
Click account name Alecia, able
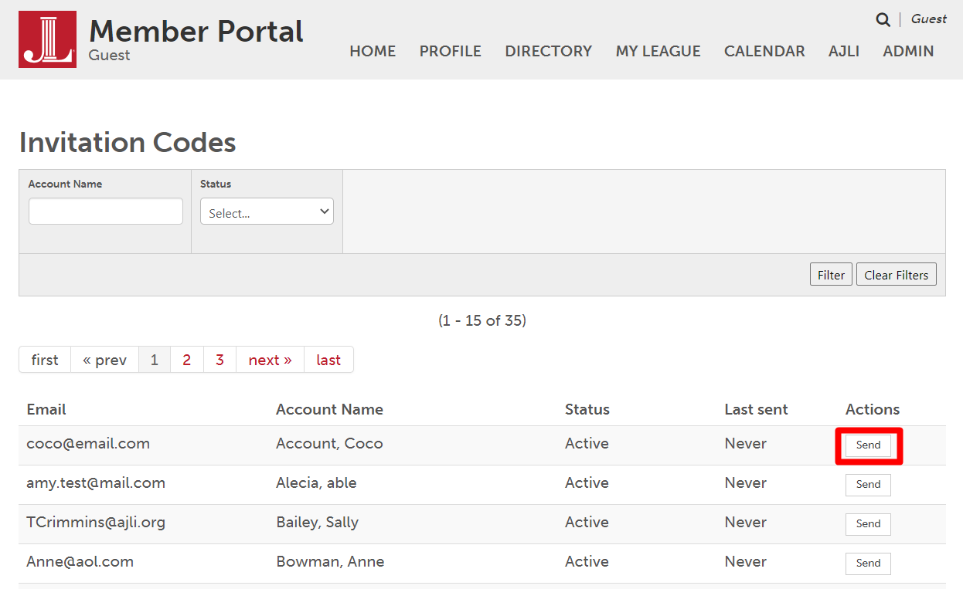tap(316, 483)
